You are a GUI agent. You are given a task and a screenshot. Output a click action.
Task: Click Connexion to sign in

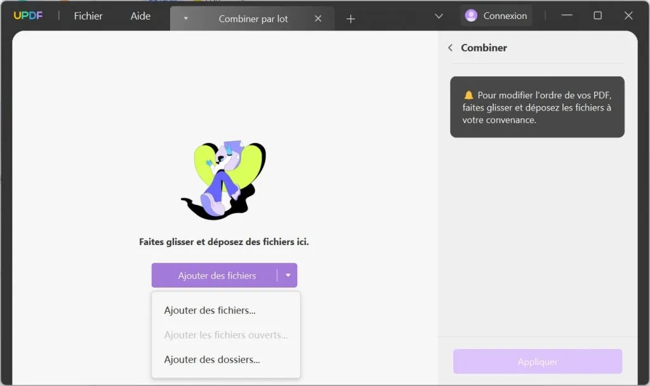505,15
